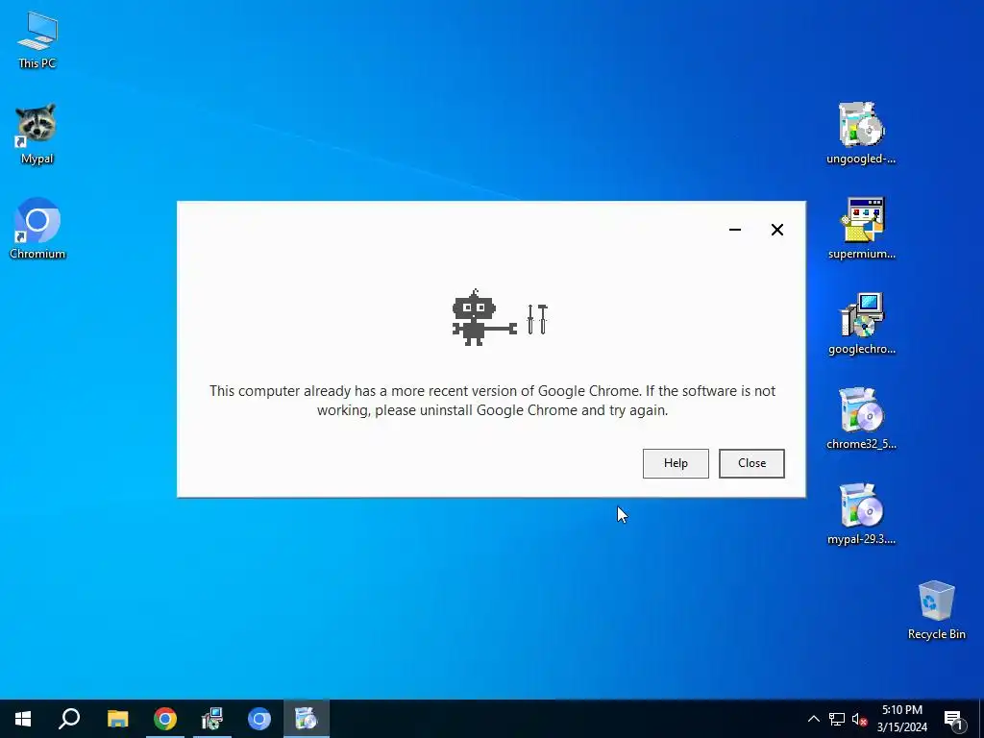Open the This PC desktop icon
Viewport: 984px width, 738px height.
tap(37, 40)
